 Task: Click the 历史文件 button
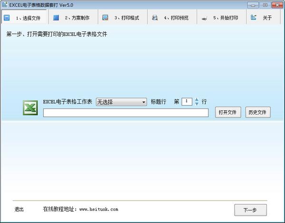click(258, 112)
